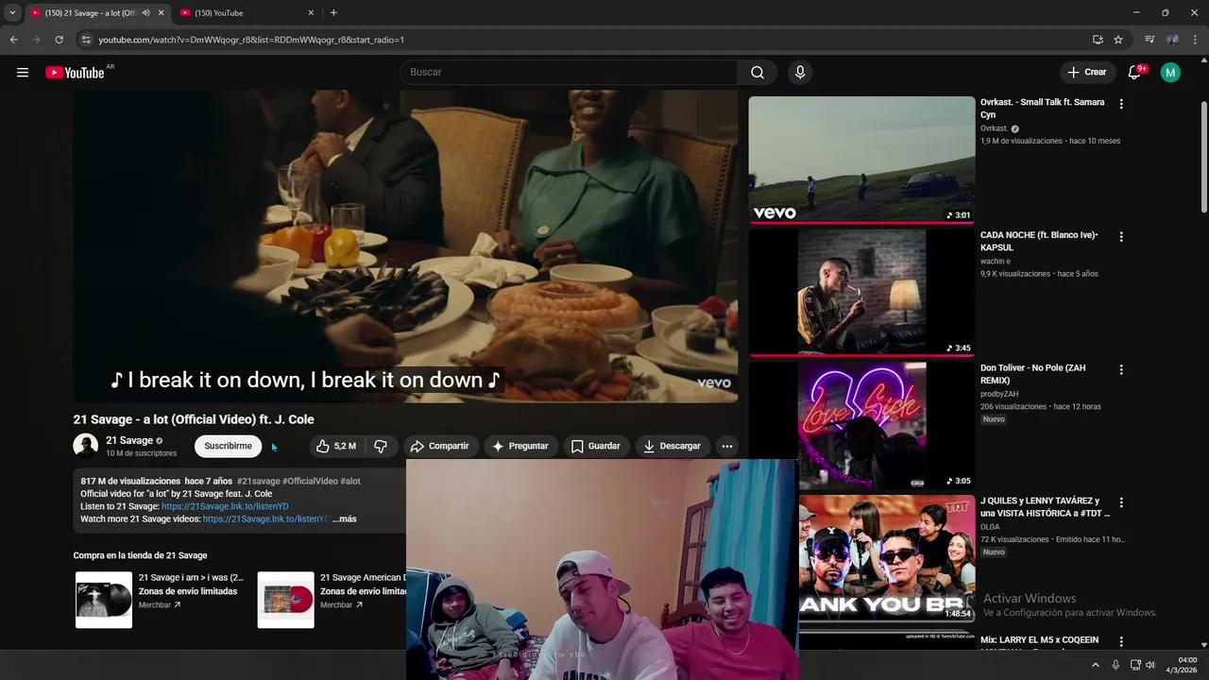Screen dimensions: 1209x680
Task: Open media control icon in toolbar
Action: [1149, 40]
